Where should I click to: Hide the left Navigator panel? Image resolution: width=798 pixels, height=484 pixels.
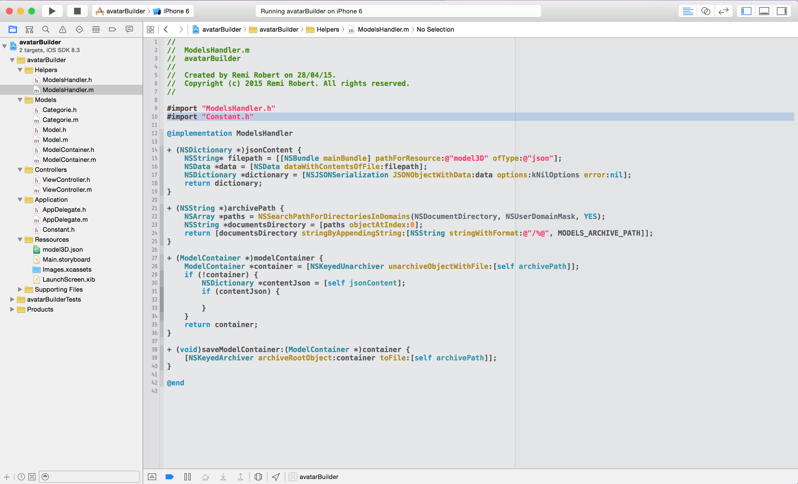click(746, 11)
